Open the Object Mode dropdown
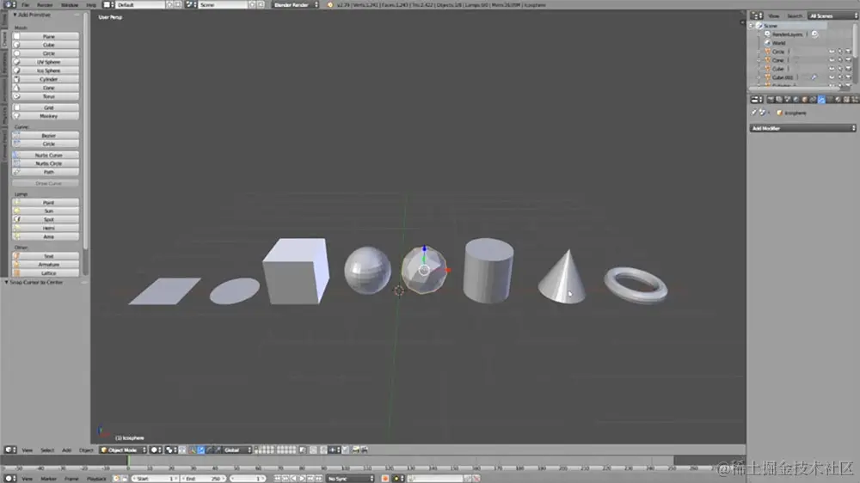The width and height of the screenshot is (860, 483). [x=123, y=450]
